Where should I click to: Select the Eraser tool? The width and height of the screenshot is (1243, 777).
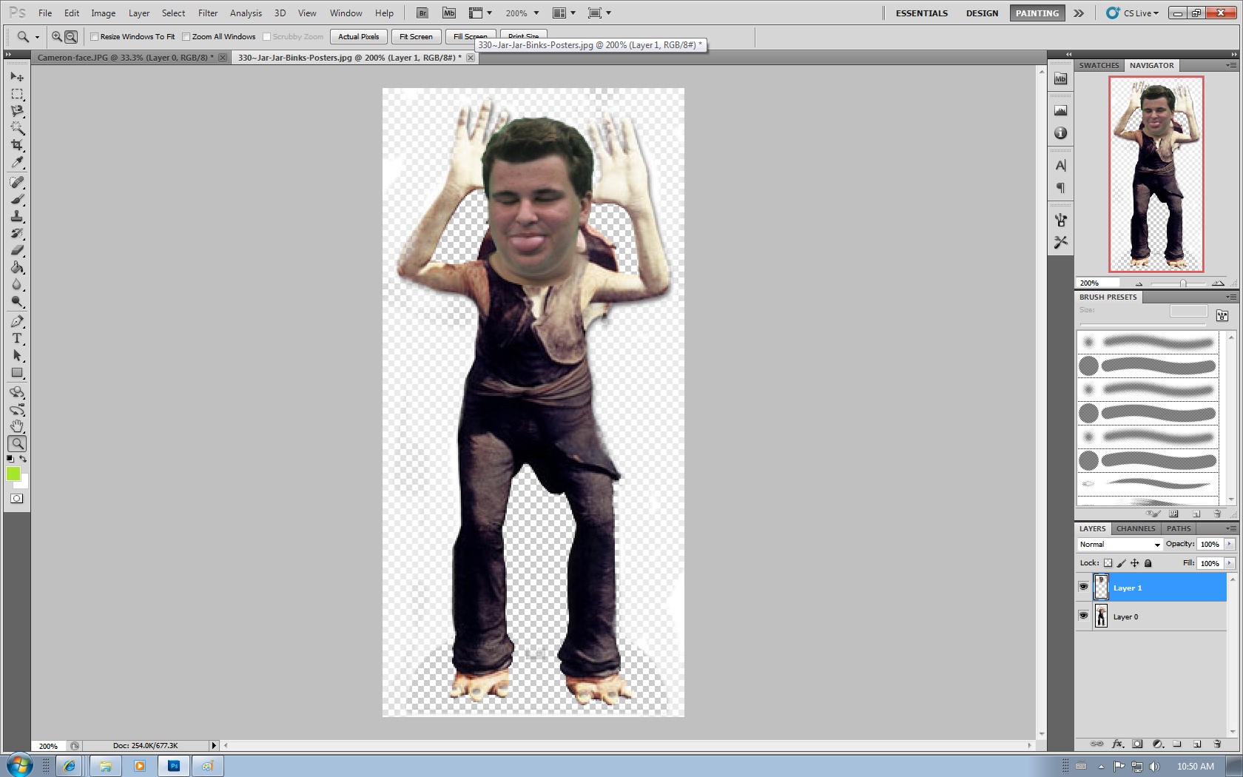[17, 250]
